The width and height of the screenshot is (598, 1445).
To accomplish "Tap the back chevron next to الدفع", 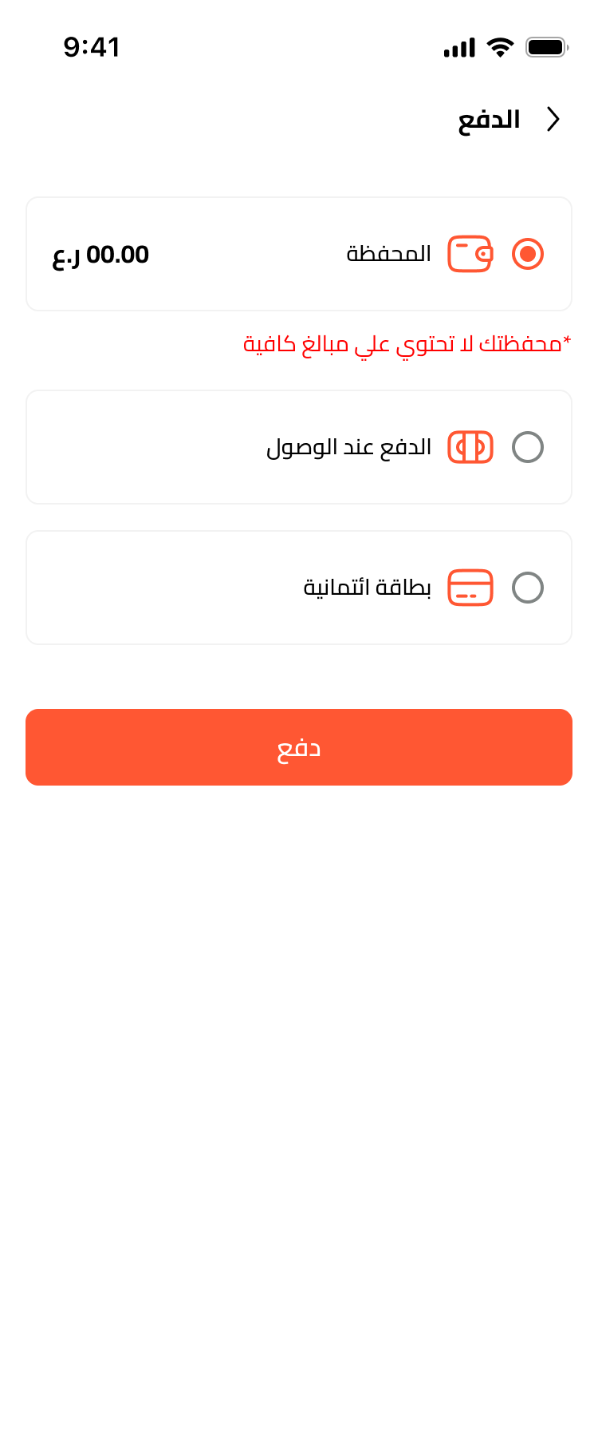I will coord(553,119).
